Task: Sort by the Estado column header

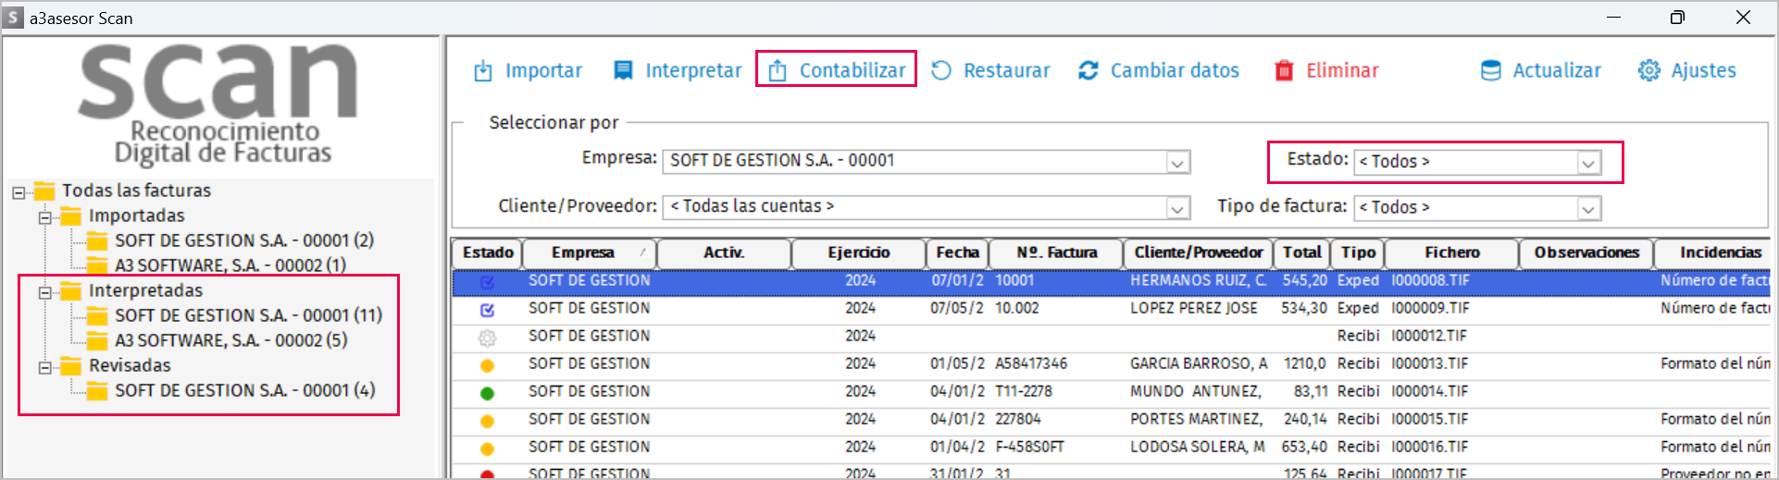Action: point(488,252)
